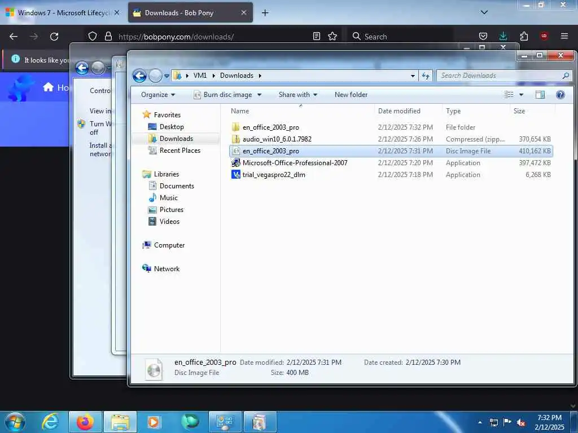This screenshot has height=433, width=578.
Task: Click the muted volume tray icon
Action: [521, 423]
